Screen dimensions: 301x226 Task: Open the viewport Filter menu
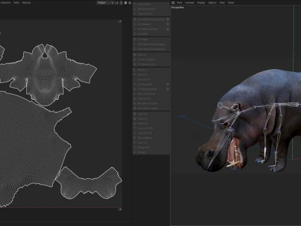222,3
